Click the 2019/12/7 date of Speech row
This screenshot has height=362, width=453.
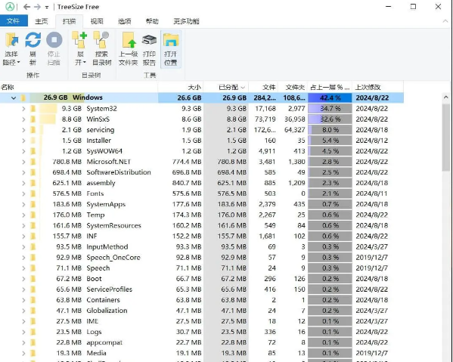click(371, 268)
